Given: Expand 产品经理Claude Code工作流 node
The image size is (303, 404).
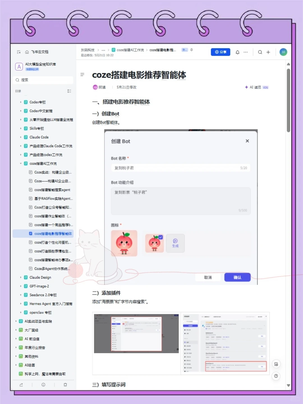Looking at the screenshot, I should (21, 146).
